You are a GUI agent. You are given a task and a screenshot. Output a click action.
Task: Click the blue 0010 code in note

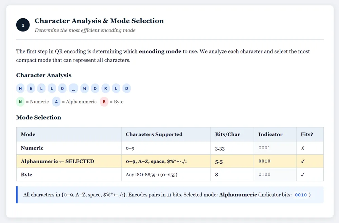coord(301,195)
